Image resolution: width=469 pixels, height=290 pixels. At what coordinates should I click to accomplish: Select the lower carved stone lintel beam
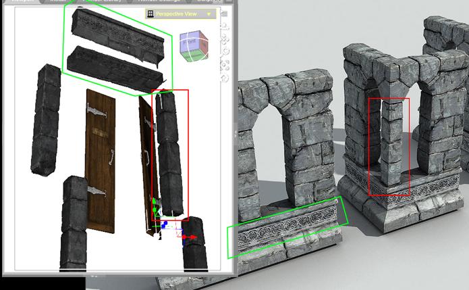pyautogui.click(x=115, y=70)
